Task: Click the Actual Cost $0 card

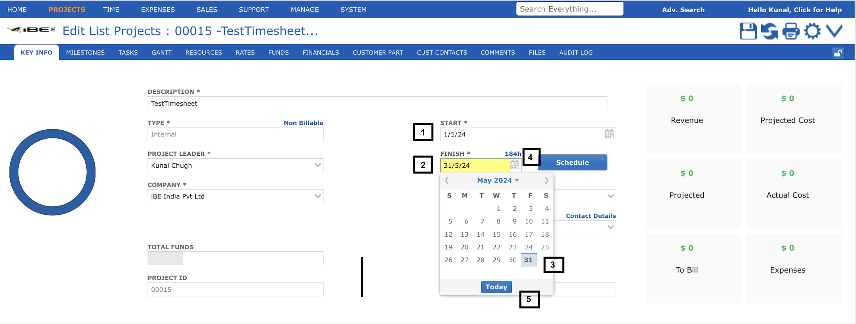Action: tap(794, 193)
